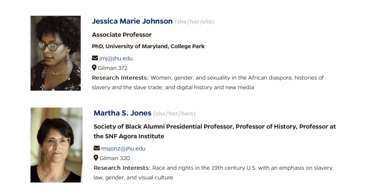Click envelope icon beside msjonz@jhu.edu
Screen dimensions: 376x192
point(97,148)
